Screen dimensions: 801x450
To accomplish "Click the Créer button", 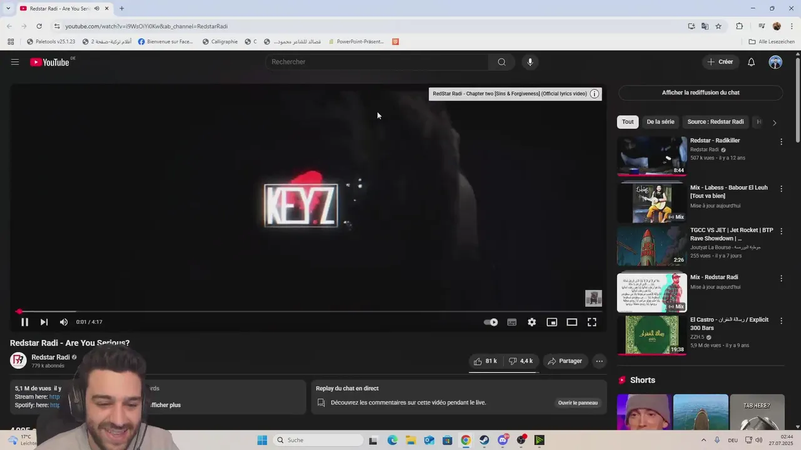I will (720, 62).
